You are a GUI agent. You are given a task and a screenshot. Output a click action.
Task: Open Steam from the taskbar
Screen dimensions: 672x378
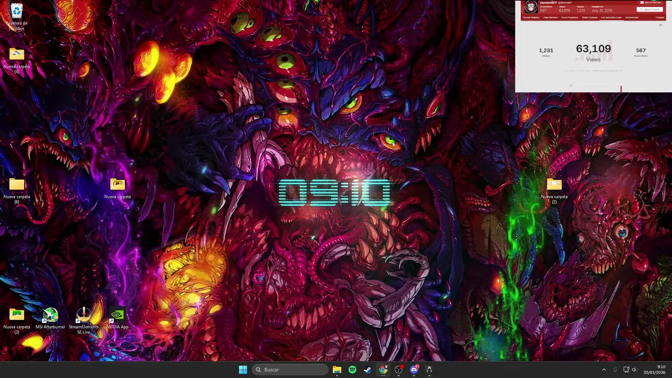pos(367,370)
